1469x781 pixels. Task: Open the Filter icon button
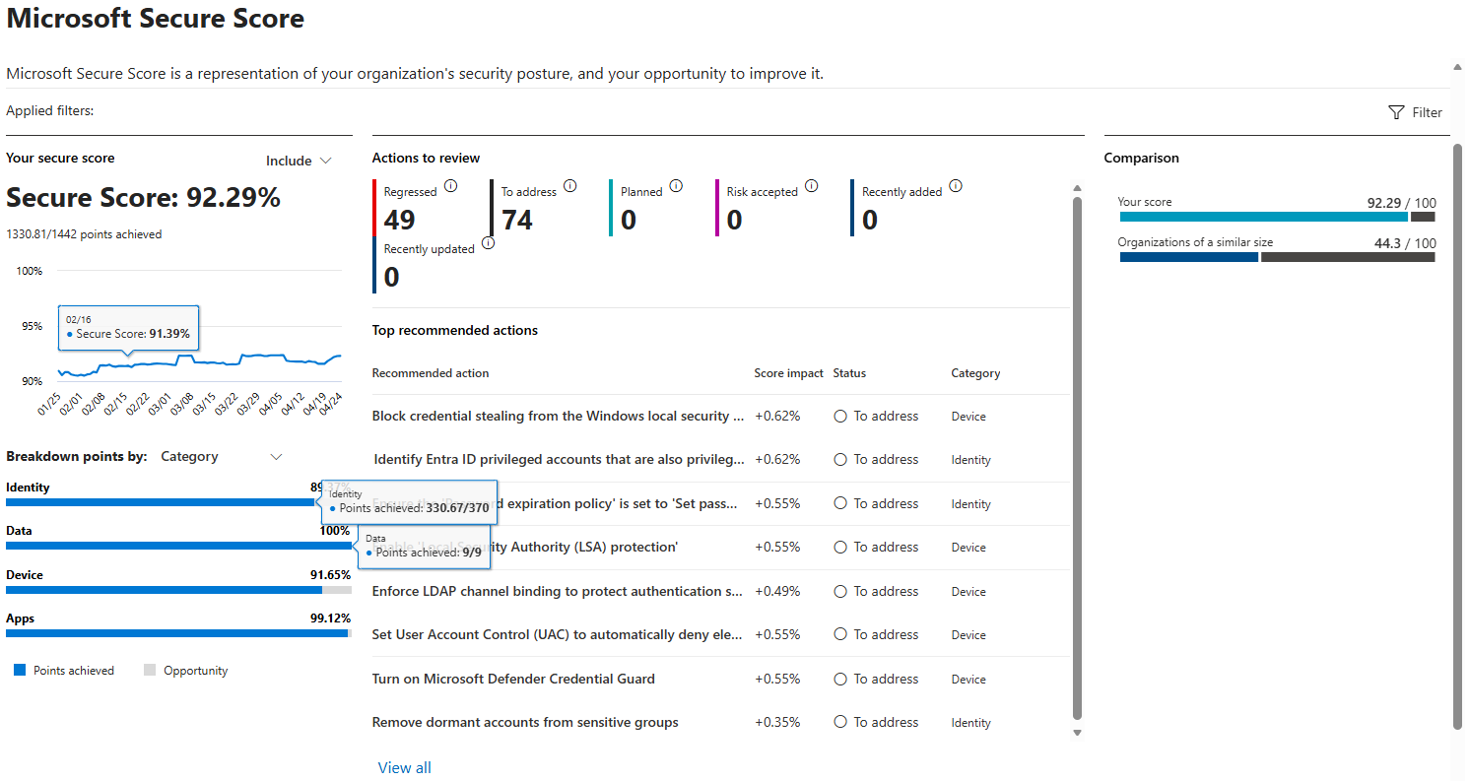pyautogui.click(x=1415, y=112)
